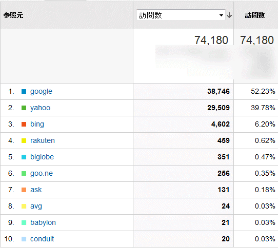
Task: Click the blue swatch next to google
Action: point(24,91)
